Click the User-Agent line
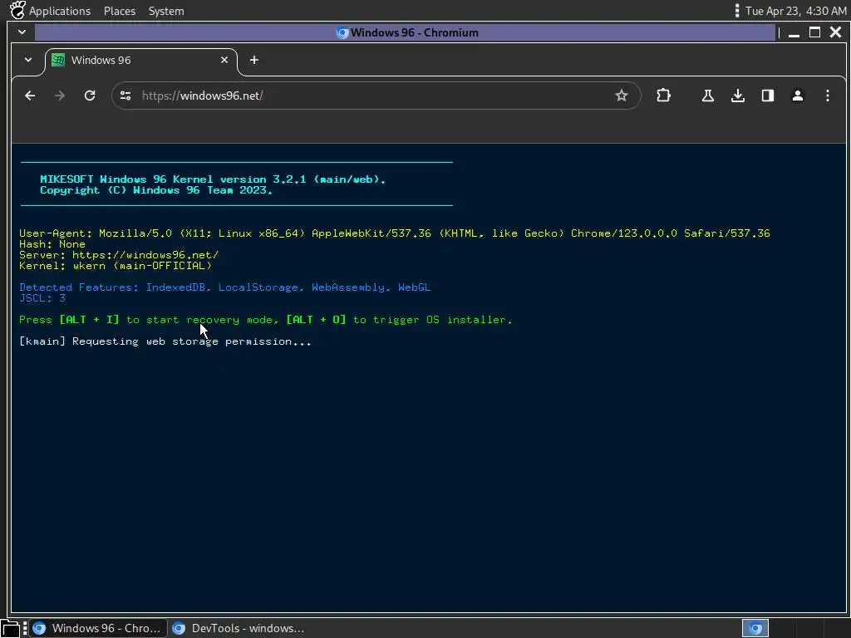Screen dimensions: 851x638 [x=395, y=233]
